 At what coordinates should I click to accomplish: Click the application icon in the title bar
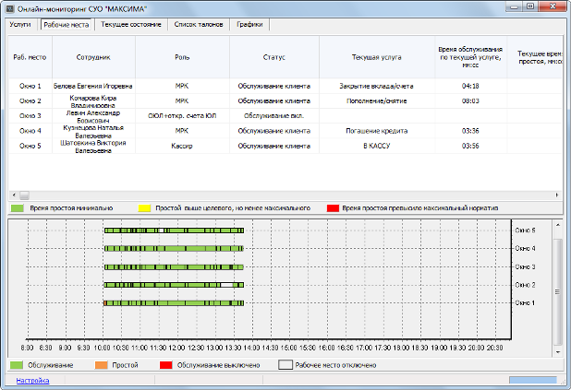10,7
